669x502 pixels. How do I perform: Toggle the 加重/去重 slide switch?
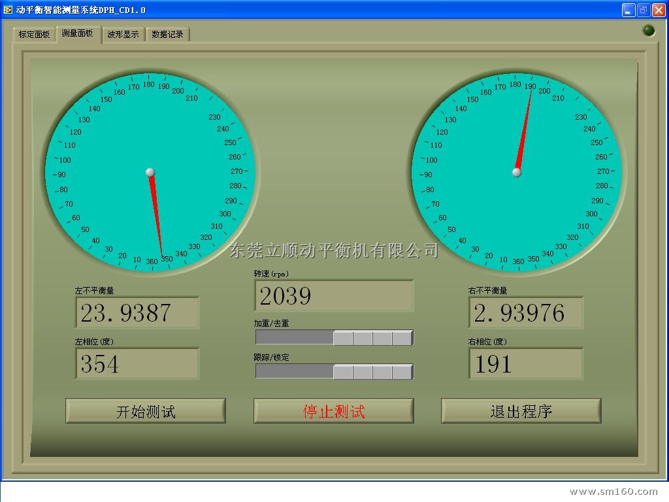pos(334,337)
